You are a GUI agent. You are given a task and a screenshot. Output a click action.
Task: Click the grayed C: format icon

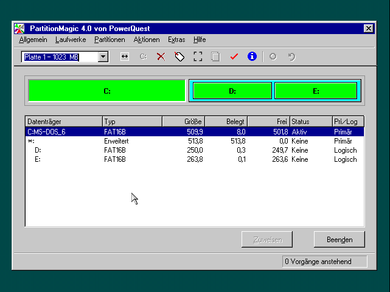(143, 57)
